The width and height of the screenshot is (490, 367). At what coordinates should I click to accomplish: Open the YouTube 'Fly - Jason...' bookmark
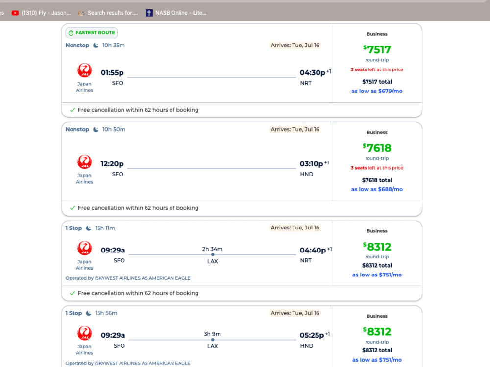pos(41,13)
